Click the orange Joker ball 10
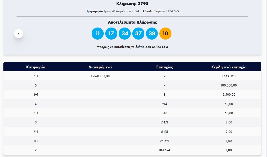This screenshot has width=267, height=157. click(165, 34)
